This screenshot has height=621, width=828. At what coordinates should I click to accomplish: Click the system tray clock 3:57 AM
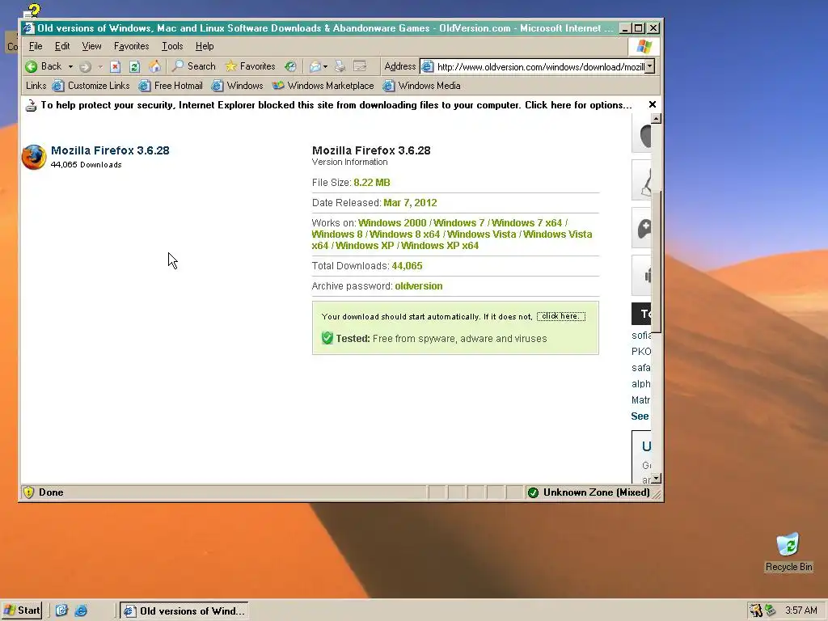[801, 610]
